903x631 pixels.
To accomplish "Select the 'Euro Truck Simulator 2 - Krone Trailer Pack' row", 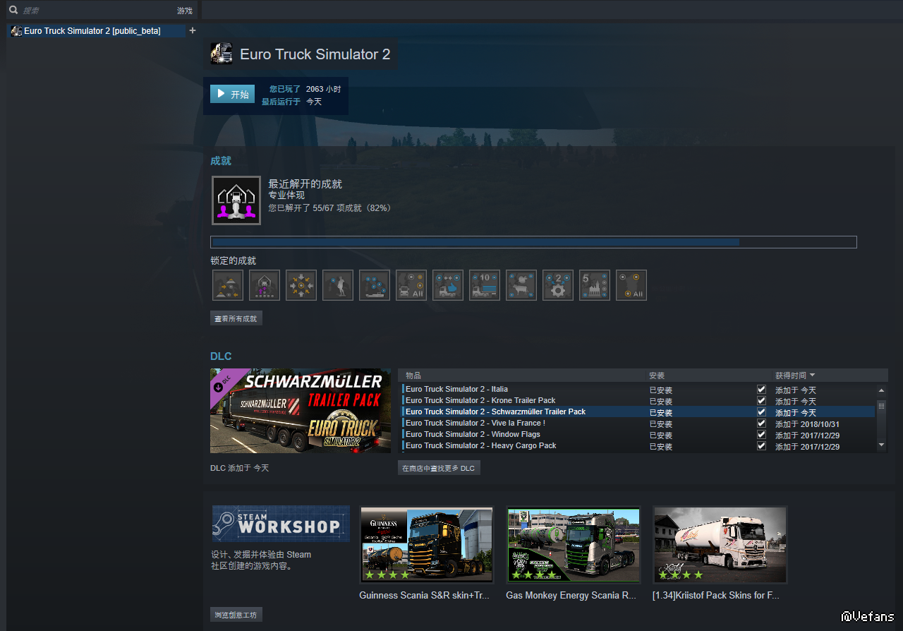I will click(x=638, y=401).
